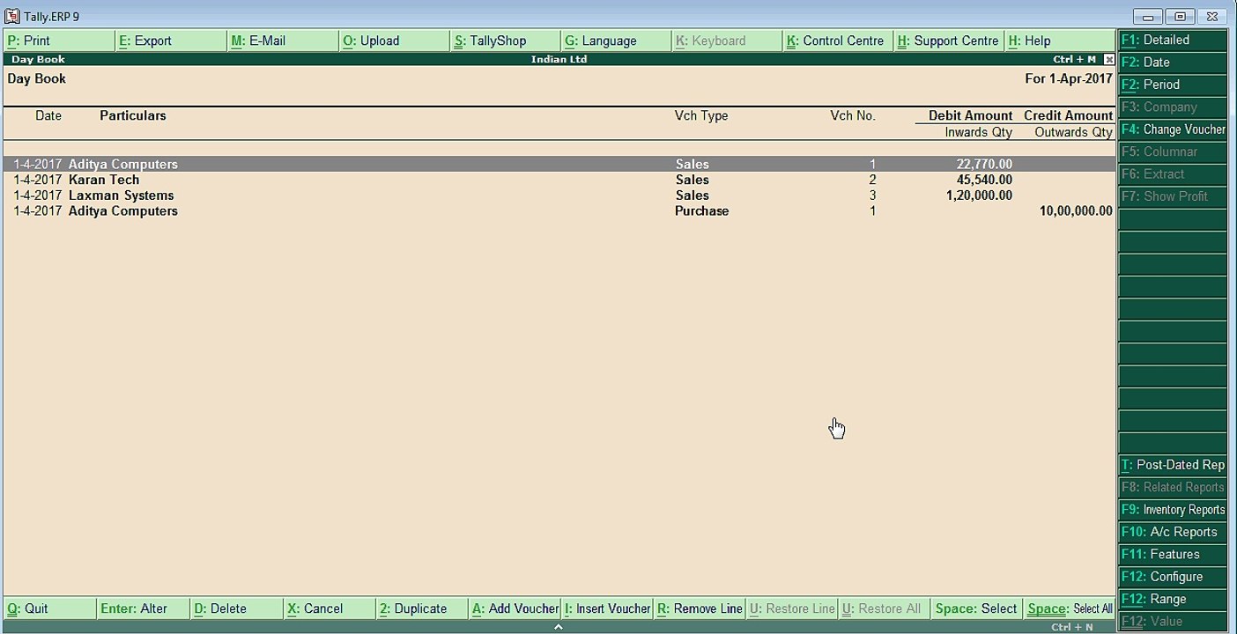This screenshot has width=1237, height=634.
Task: Click the Purchase voucher type cell
Action: pos(701,211)
